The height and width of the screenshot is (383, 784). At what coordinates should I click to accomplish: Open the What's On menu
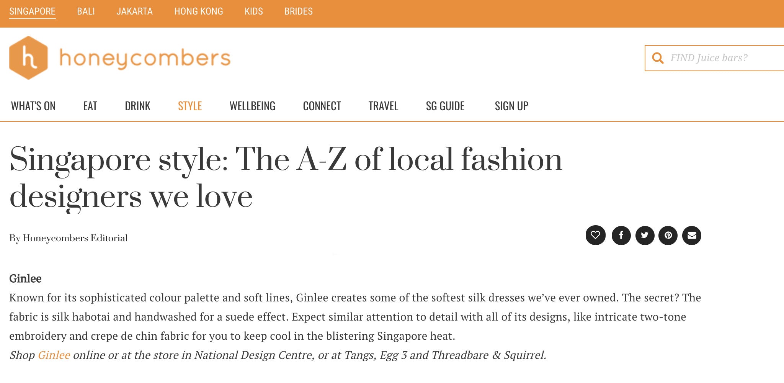pyautogui.click(x=33, y=106)
